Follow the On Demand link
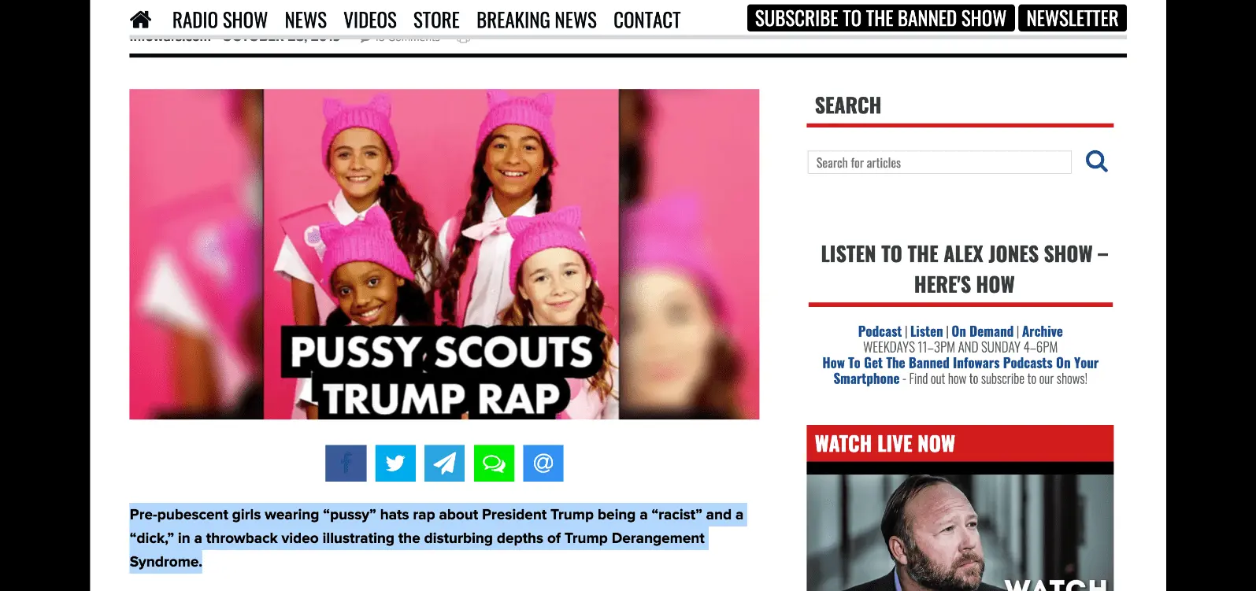The height and width of the screenshot is (591, 1256). [x=982, y=331]
